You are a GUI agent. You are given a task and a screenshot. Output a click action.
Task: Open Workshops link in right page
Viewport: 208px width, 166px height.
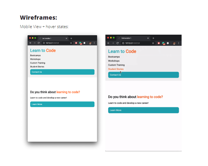(x=114, y=61)
